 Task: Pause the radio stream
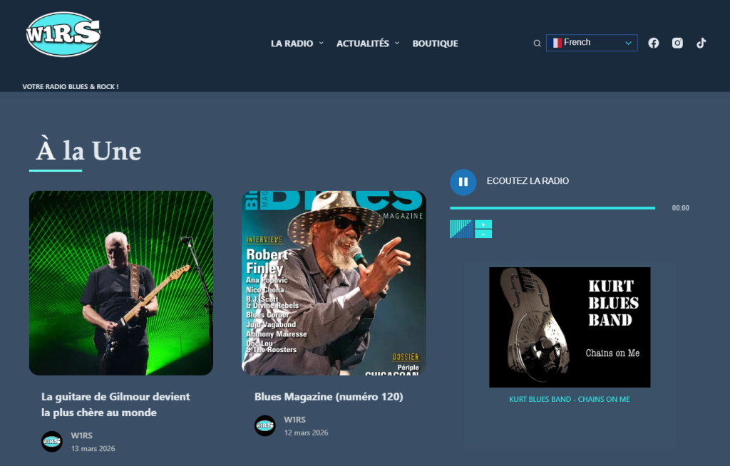coord(463,182)
